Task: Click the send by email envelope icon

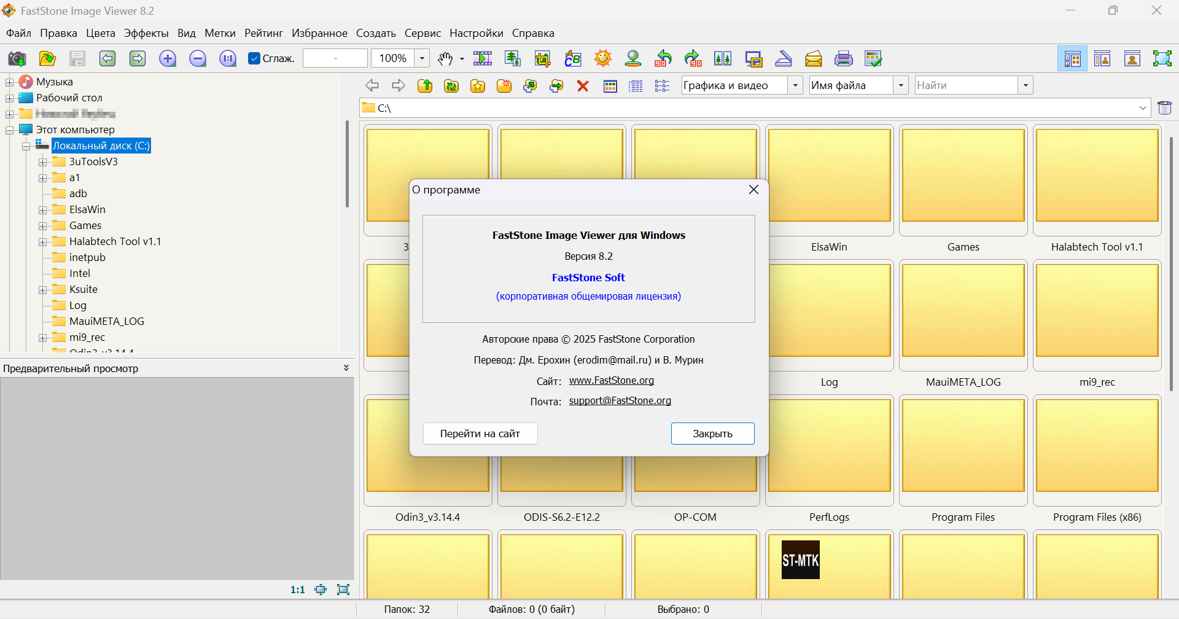Action: pos(814,59)
